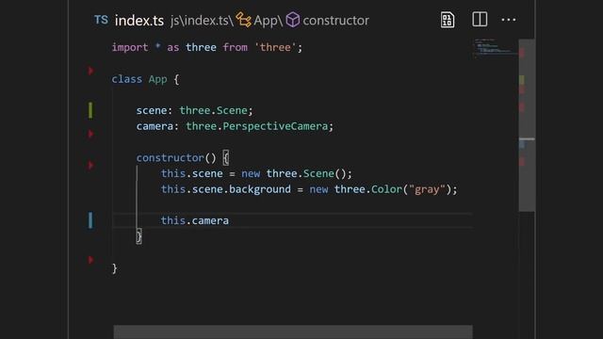This screenshot has width=603, height=339.
Task: Click 'PerspectiveCamera' type name
Action: [275, 126]
